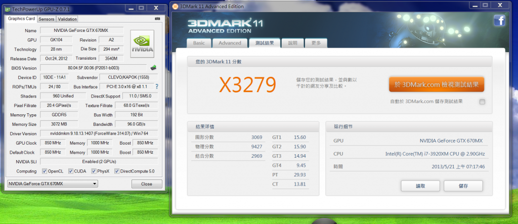Image resolution: width=518 pixels, height=224 pixels.
Task: Switch to the Validation tab
Action: point(67,19)
